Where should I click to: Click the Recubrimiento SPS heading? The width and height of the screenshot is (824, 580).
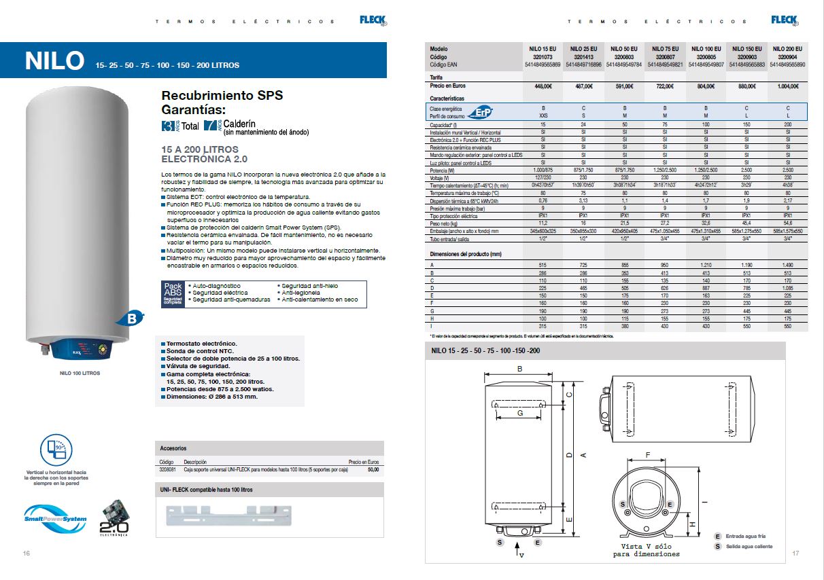[222, 96]
